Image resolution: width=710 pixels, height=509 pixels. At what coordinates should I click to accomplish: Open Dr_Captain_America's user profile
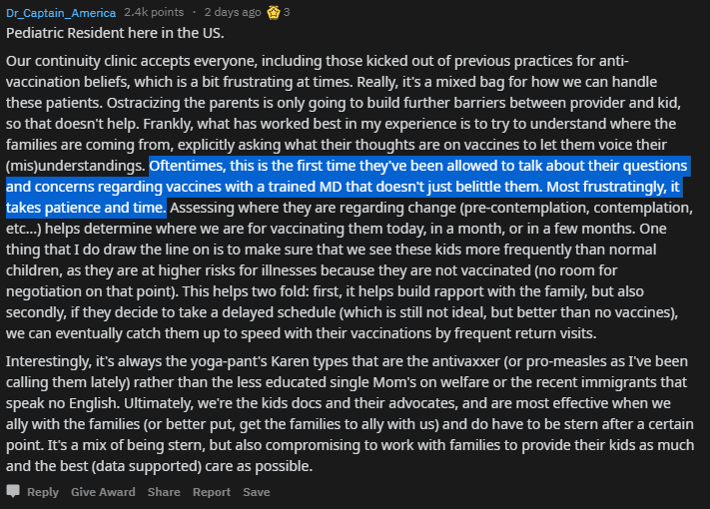pos(60,13)
